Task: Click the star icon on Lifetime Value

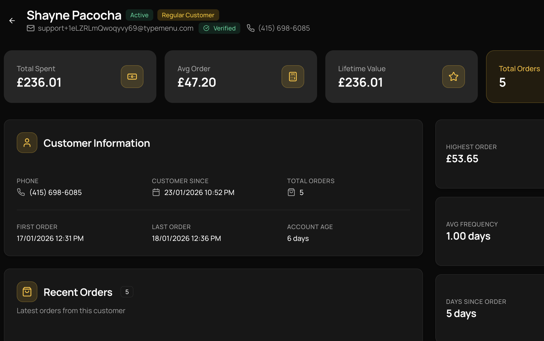Action: click(453, 77)
